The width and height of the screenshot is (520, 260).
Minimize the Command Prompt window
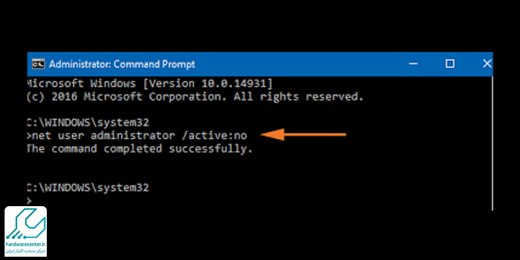[x=413, y=64]
